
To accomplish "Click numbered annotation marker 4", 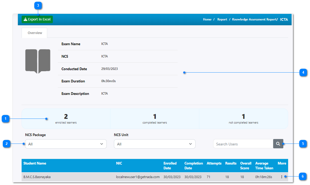I will point(303,72).
